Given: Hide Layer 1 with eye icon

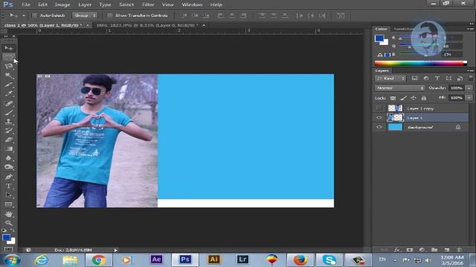Looking at the screenshot, I should pos(379,118).
